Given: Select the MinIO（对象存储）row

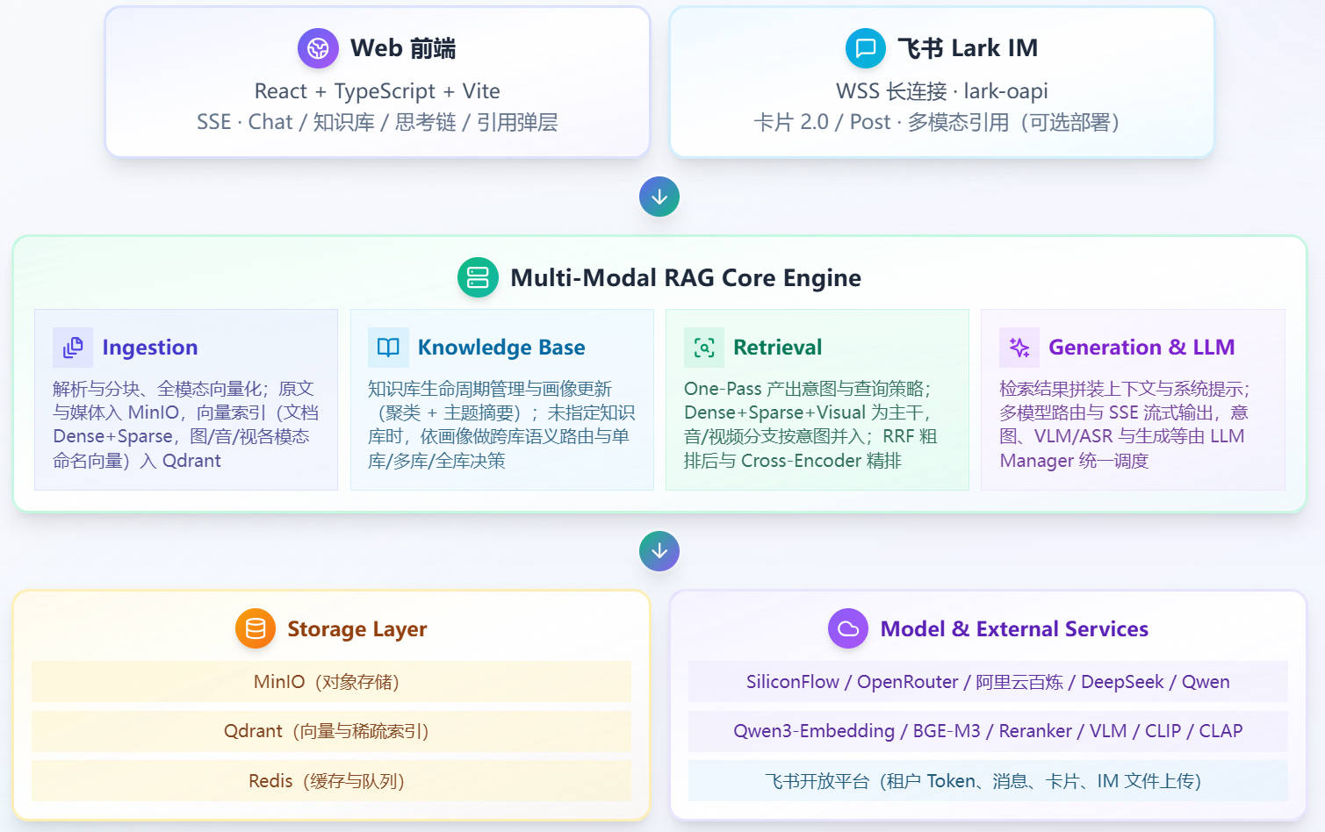Looking at the screenshot, I should pos(331,682).
